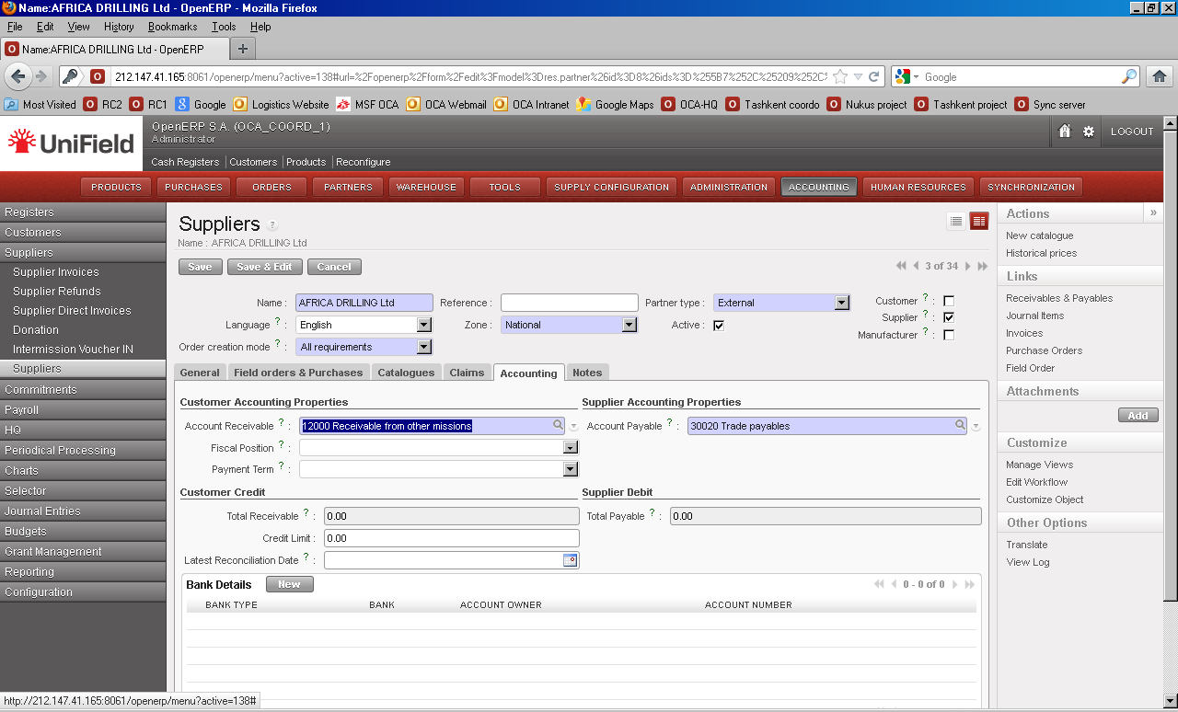Open the Order creation mode dropdown
The width and height of the screenshot is (1178, 712).
[x=423, y=347]
